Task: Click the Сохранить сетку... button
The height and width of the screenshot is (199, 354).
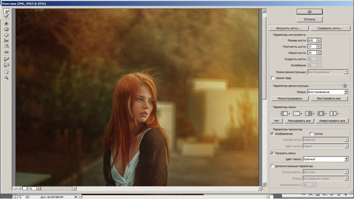Action: coord(330,28)
